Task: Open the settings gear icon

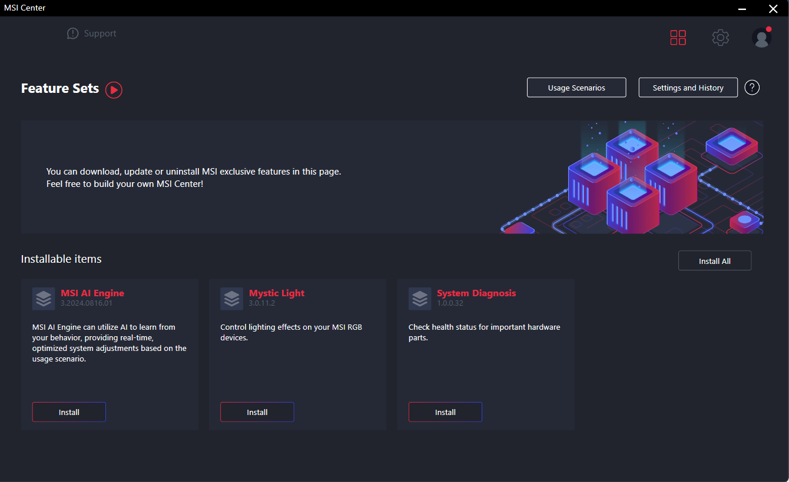Action: [720, 38]
